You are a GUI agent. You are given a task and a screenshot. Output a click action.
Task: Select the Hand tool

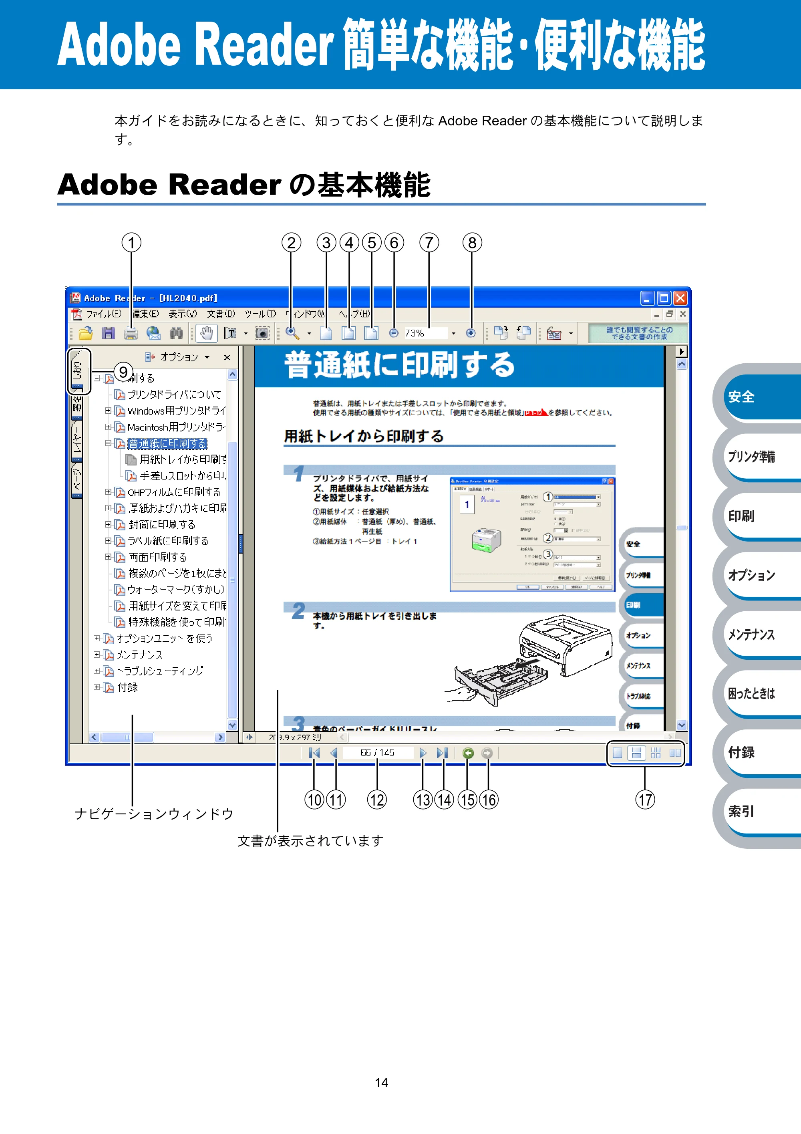click(206, 333)
